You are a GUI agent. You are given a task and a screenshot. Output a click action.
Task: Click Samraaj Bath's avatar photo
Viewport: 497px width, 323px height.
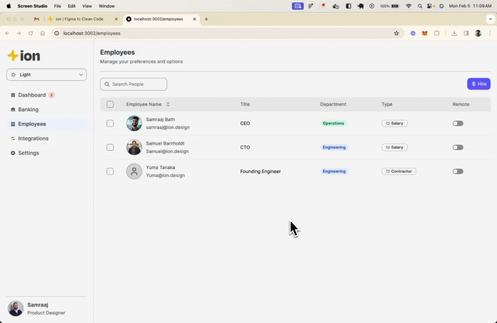[134, 123]
